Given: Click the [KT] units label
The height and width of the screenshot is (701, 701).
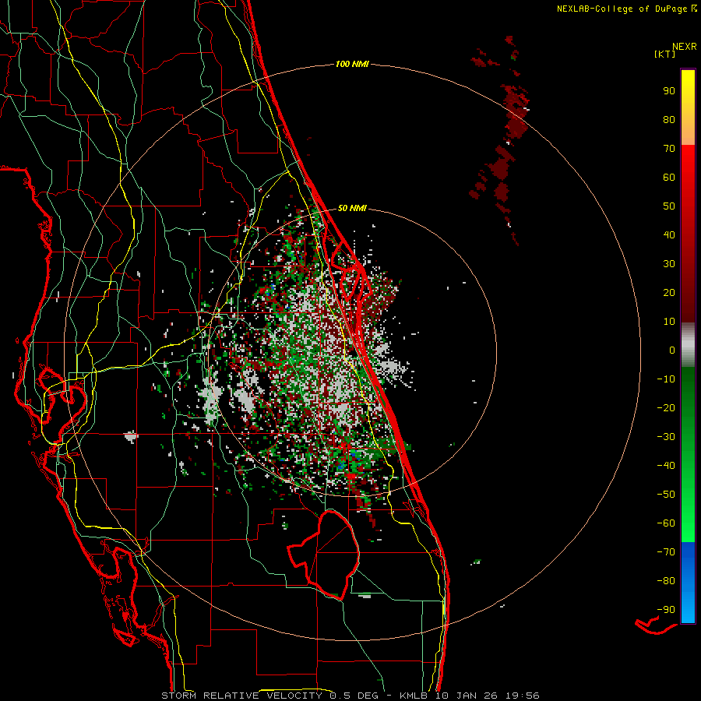Looking at the screenshot, I should point(664,54).
